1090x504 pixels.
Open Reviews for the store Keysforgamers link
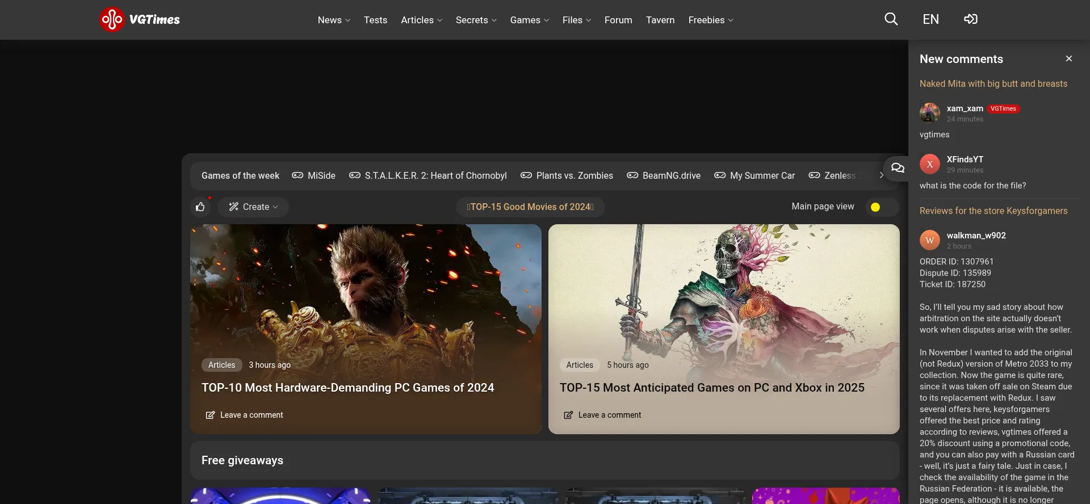[993, 211]
